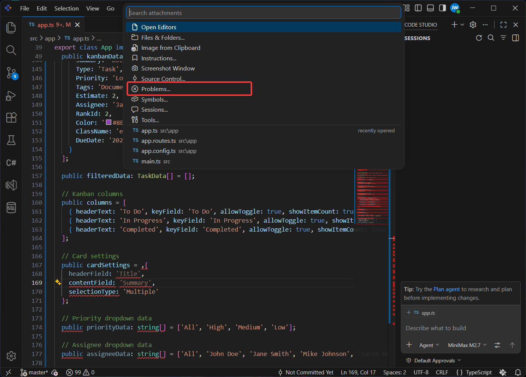526x377 pixels.
Task: Open the File menu
Action: click(25, 8)
